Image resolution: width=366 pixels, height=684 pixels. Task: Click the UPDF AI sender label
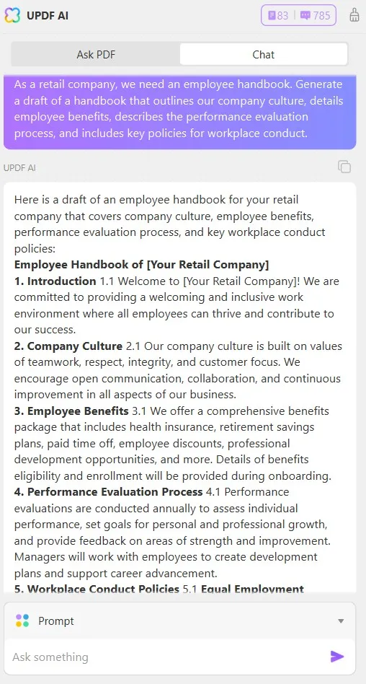point(19,168)
